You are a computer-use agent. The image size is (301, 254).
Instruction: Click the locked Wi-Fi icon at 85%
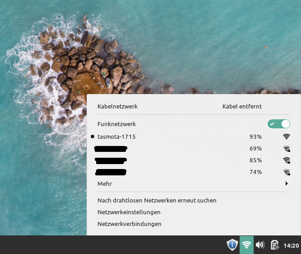286,160
